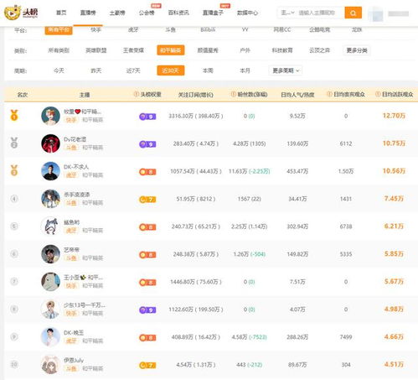Select the 英雄联盟 category filter
Viewport: 418px width, 380px height.
coord(95,50)
